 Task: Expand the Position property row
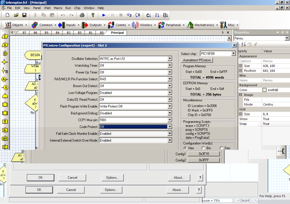pos(240,71)
